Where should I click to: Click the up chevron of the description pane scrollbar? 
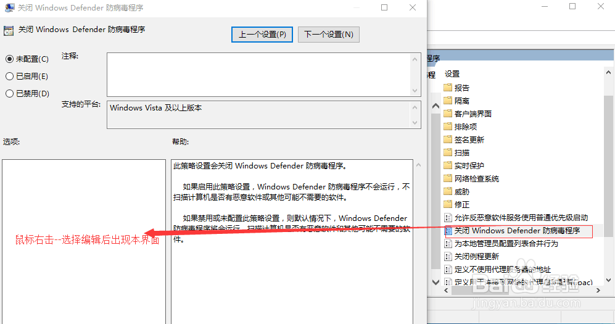pos(435,106)
